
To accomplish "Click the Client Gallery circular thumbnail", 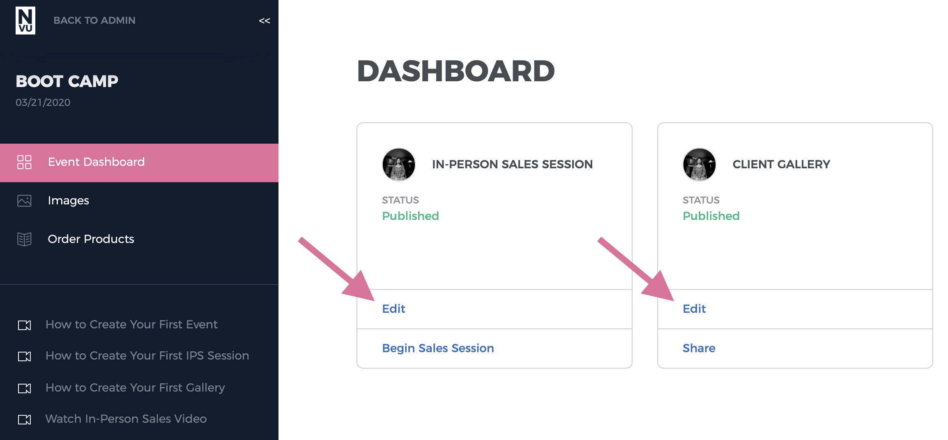I will point(699,165).
